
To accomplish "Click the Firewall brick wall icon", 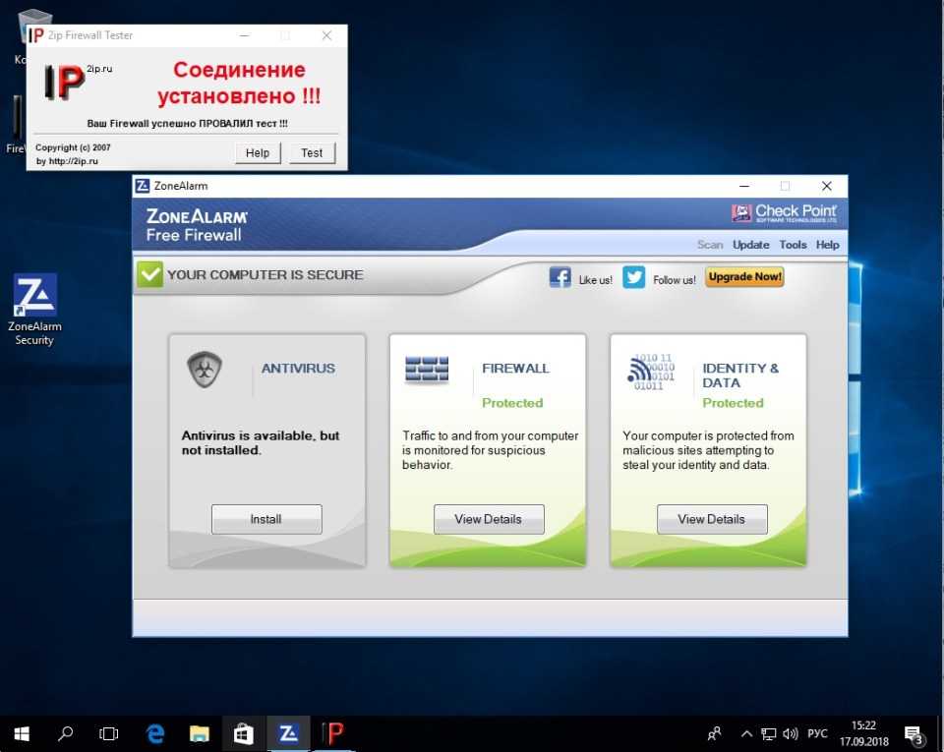I will click(427, 370).
